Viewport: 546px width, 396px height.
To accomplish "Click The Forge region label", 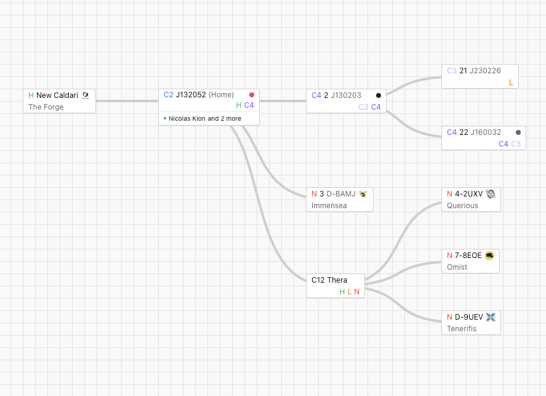I will click(x=46, y=107).
